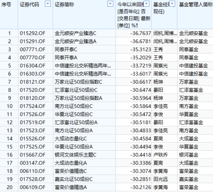213x192 pixels.
Task: Open the 基金经理 column filter dropdown
Action: click(172, 4)
